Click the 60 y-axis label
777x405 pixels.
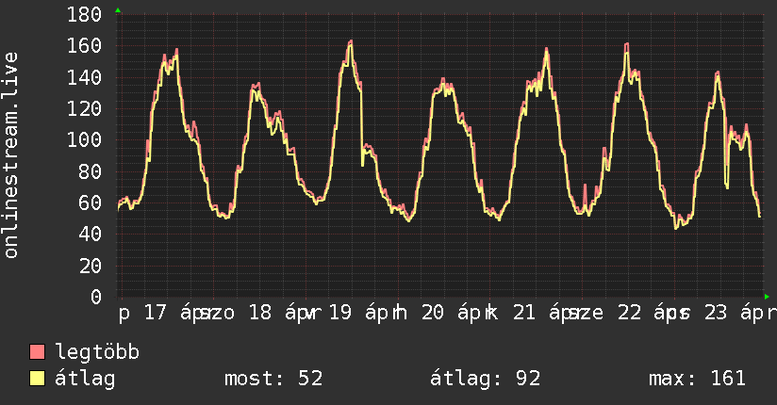tap(91, 202)
